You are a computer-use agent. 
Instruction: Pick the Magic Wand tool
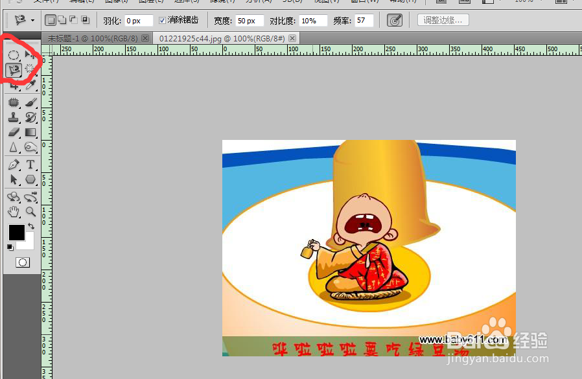coord(30,70)
